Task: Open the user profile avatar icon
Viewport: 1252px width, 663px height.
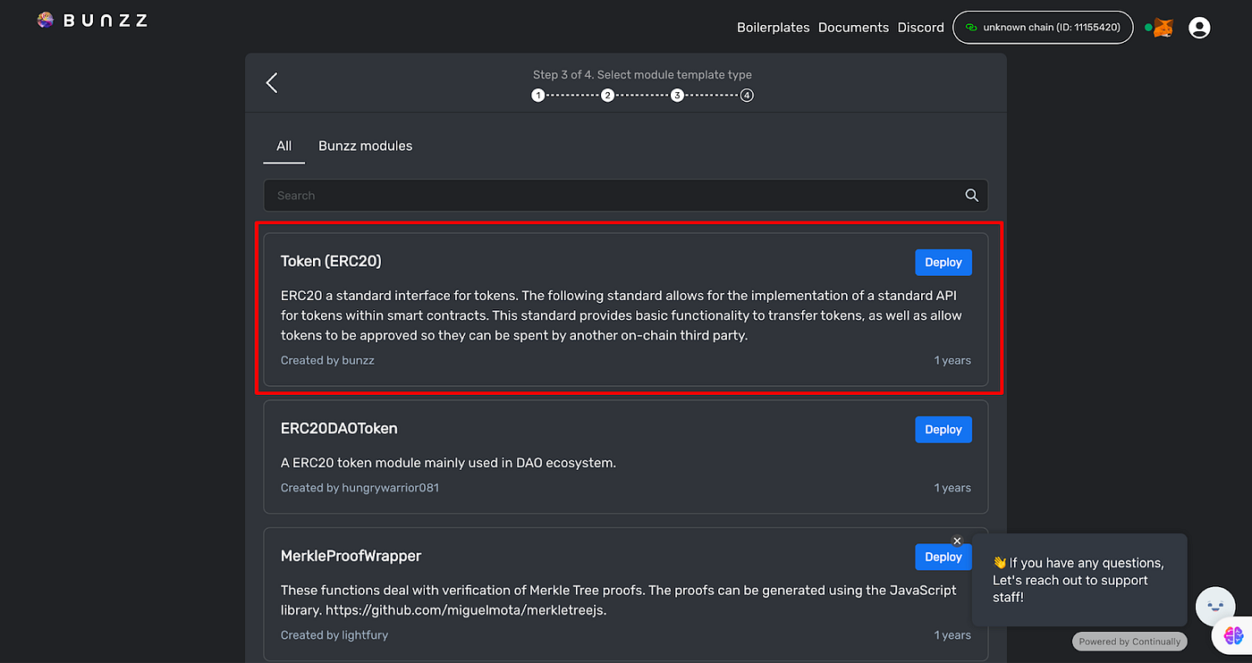Action: point(1199,28)
